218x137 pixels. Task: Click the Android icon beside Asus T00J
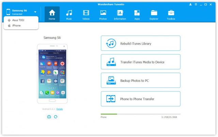9,20
